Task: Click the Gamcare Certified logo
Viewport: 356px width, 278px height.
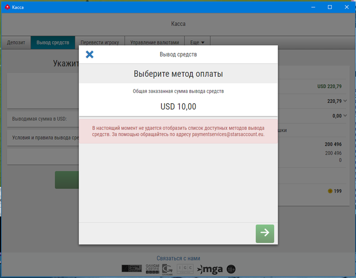Action: pyautogui.click(x=153, y=268)
